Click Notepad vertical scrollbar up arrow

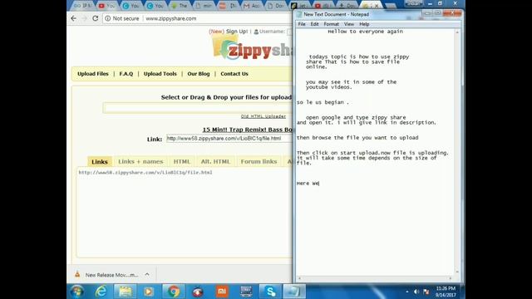(x=457, y=32)
